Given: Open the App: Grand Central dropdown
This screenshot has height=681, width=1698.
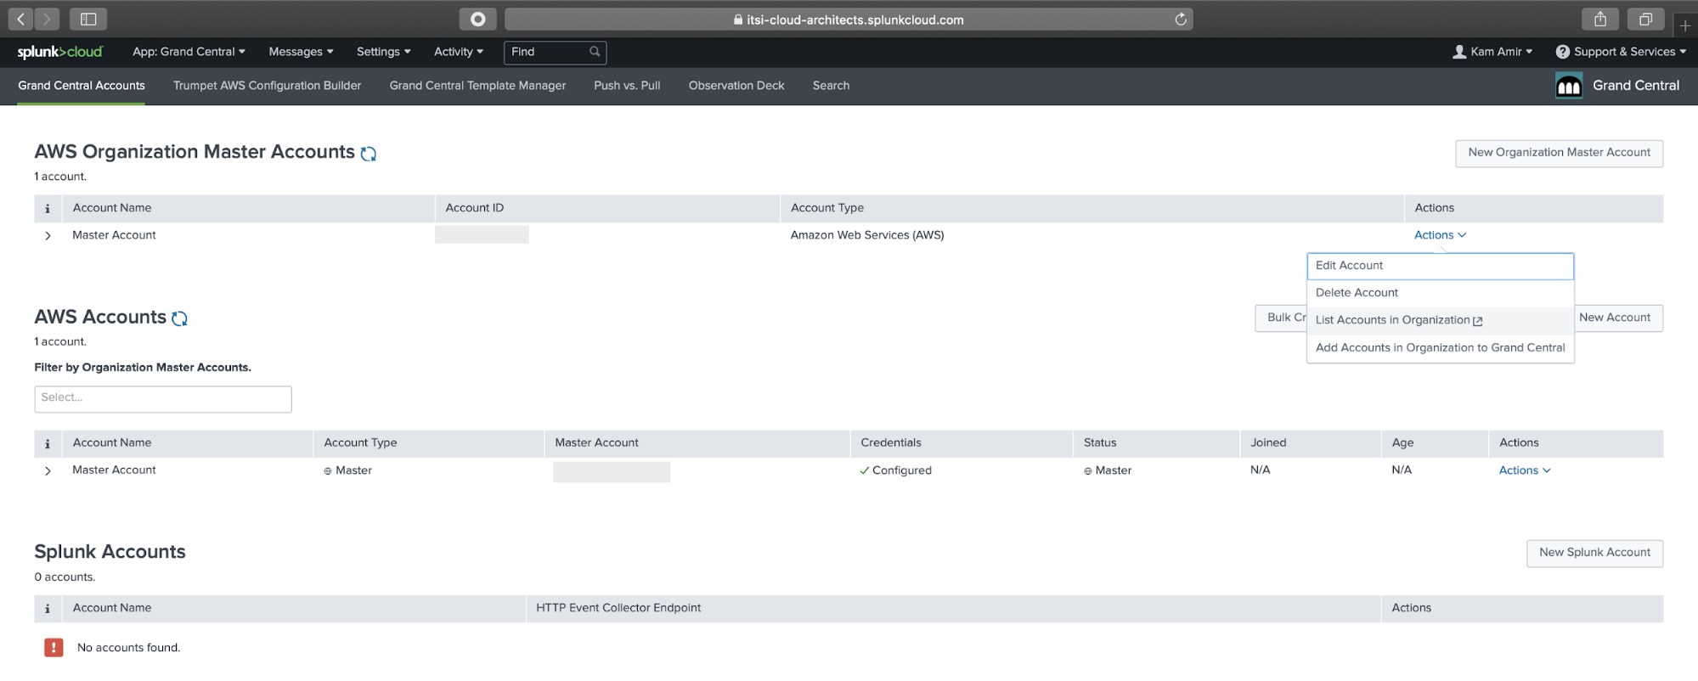Looking at the screenshot, I should (x=189, y=52).
